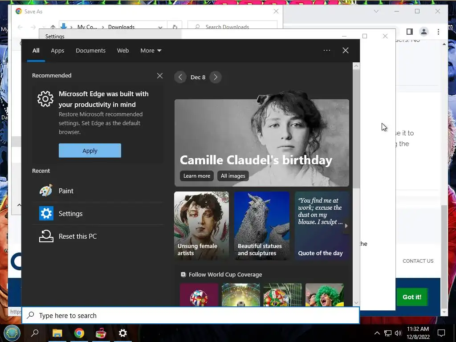Select the All search tab
Screen dimensions: 456x342
pyautogui.click(x=36, y=50)
